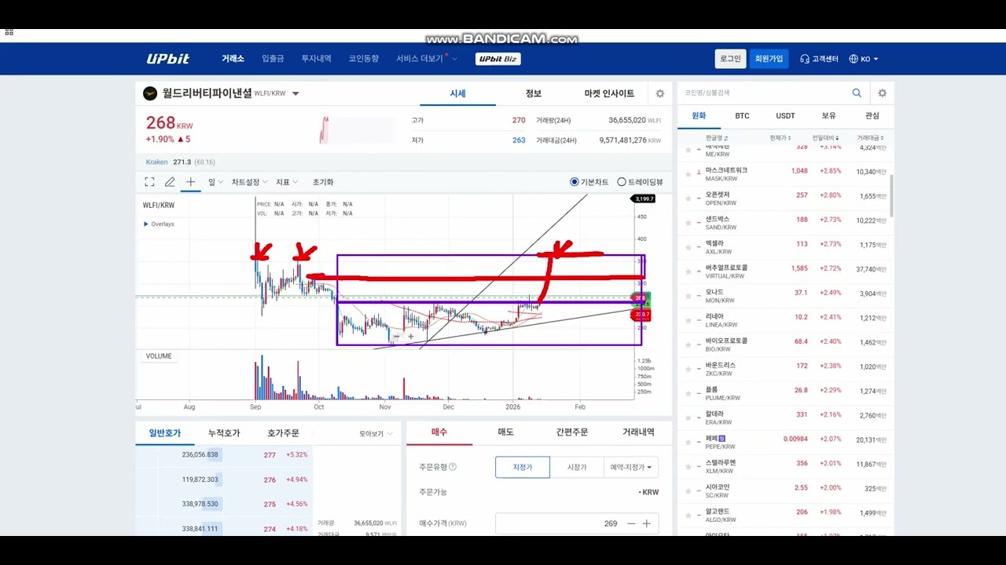Click the 초기화 reset button

tap(323, 182)
